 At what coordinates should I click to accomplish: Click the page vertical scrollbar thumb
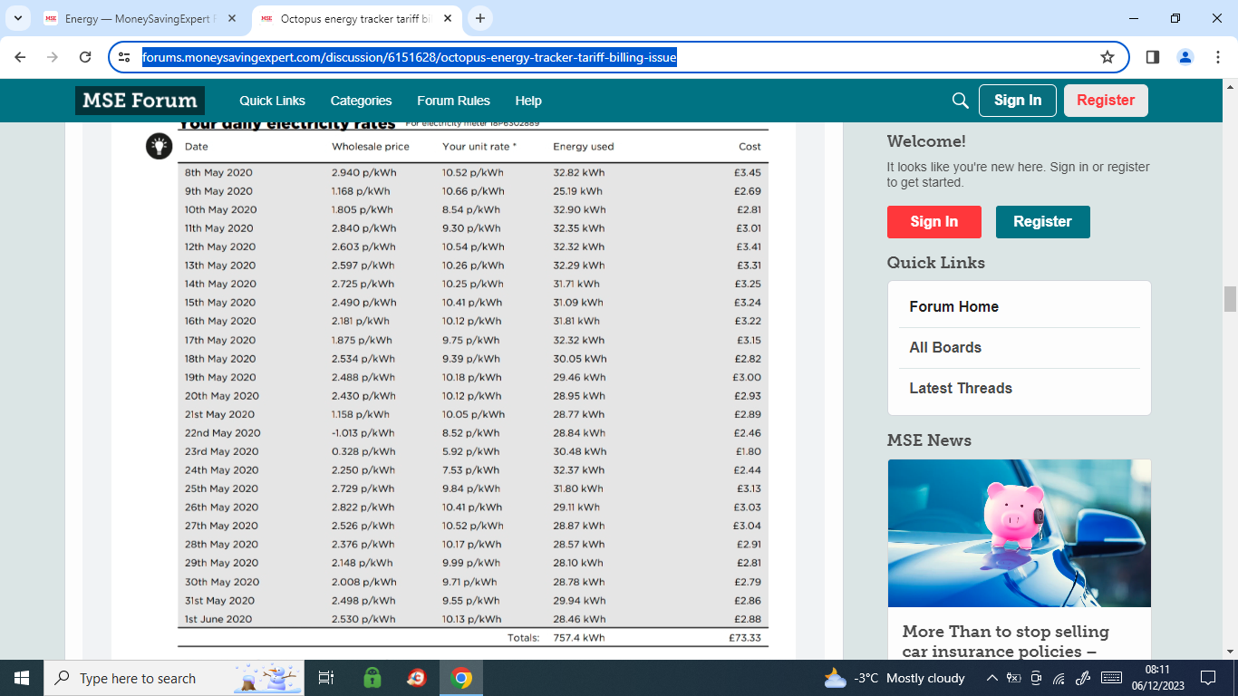(1230, 298)
